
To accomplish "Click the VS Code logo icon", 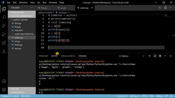I will click(3, 2).
